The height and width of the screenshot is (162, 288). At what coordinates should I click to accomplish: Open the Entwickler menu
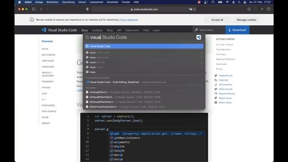pos(112,2)
